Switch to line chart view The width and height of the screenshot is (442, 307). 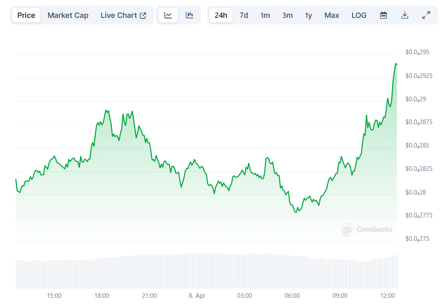click(x=168, y=15)
